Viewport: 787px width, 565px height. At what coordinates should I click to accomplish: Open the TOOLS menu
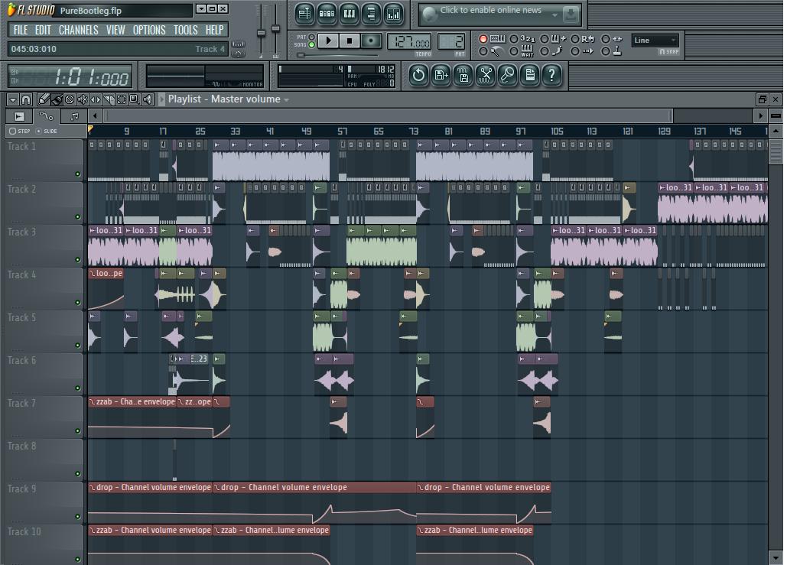185,30
